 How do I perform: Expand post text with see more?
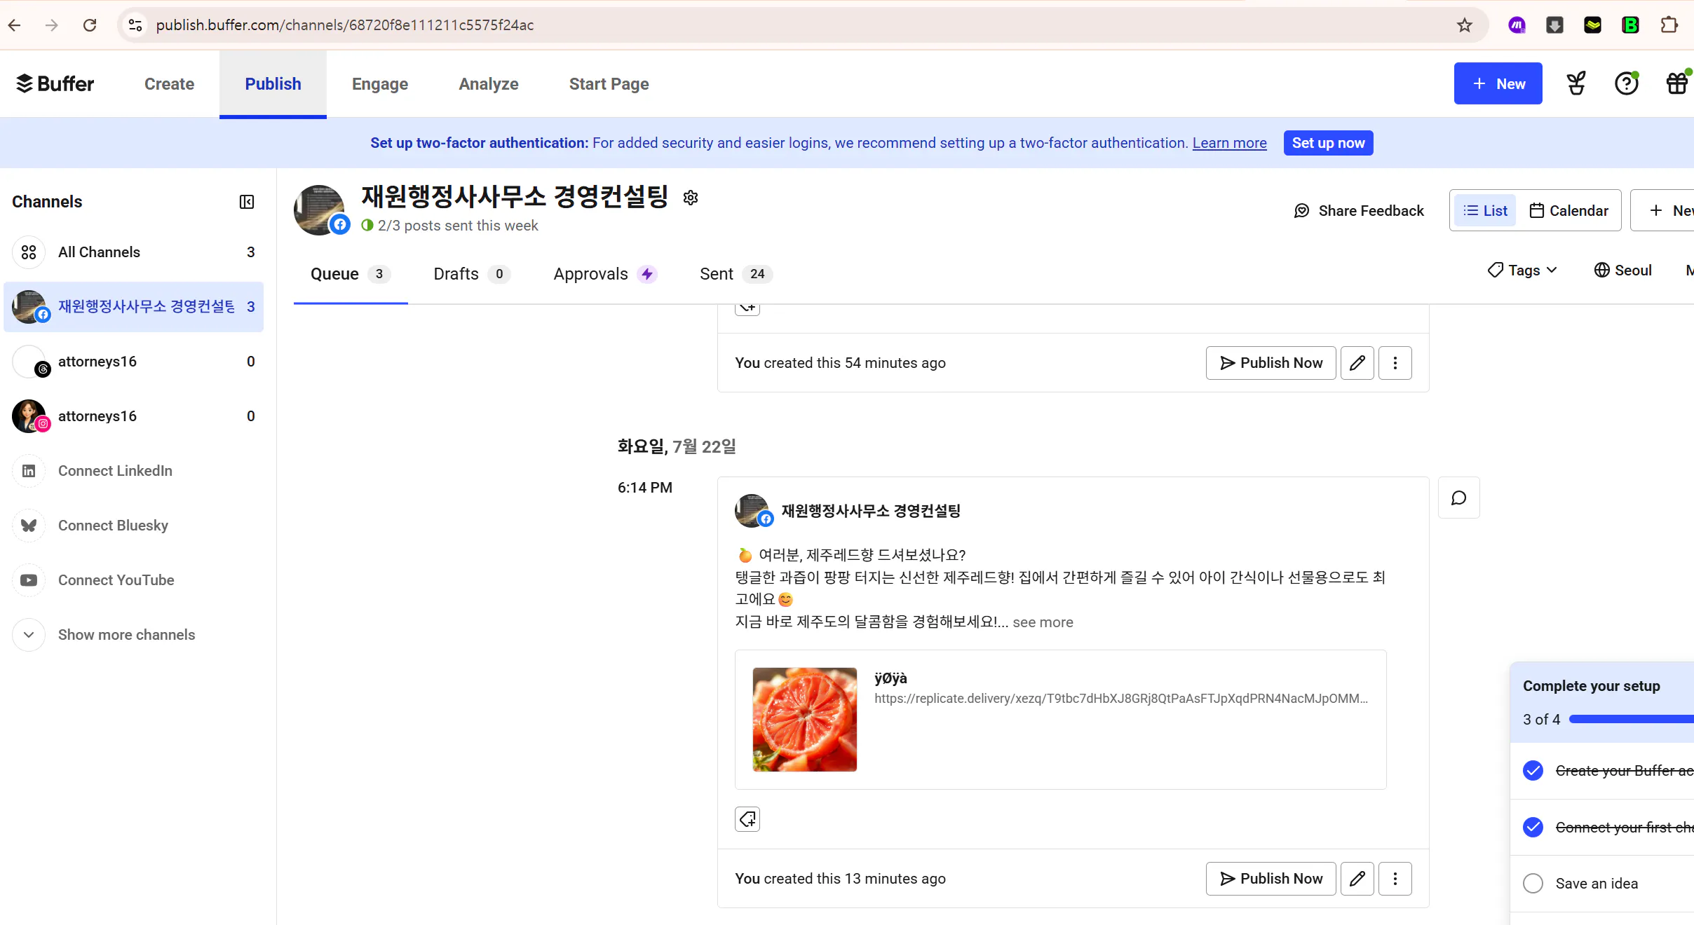(x=1043, y=622)
